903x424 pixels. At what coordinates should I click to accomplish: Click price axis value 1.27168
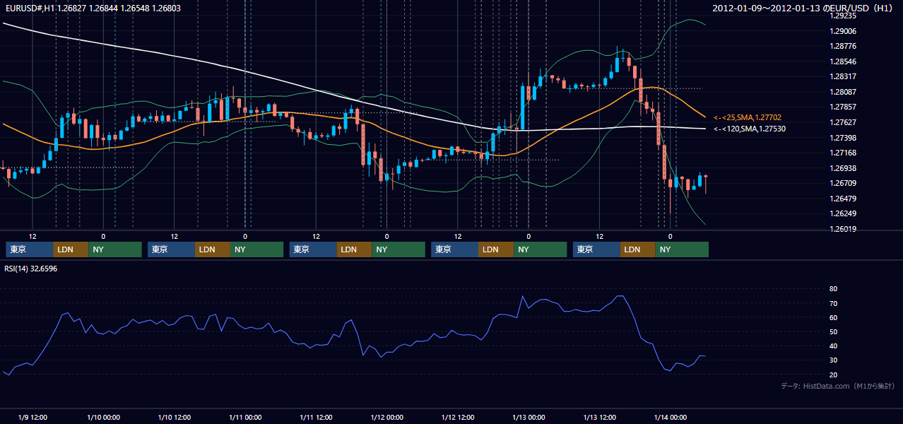tap(843, 153)
